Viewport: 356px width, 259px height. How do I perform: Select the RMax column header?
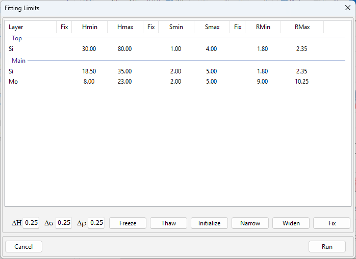click(x=302, y=27)
